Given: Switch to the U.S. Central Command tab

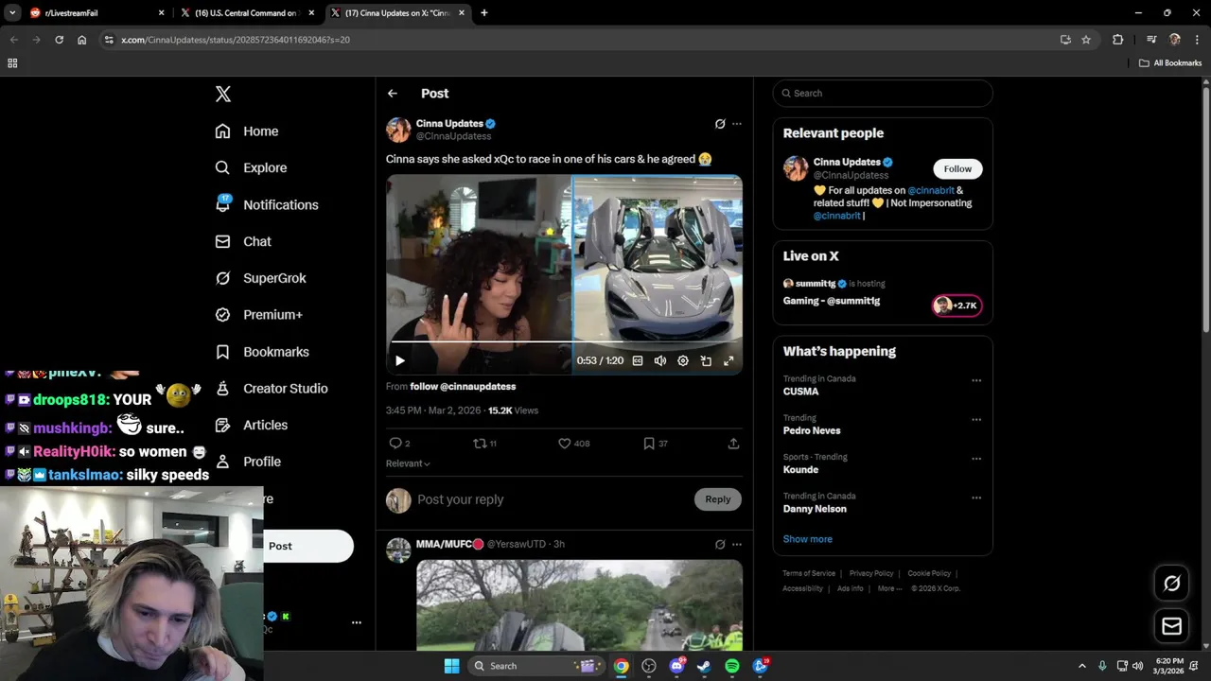Looking at the screenshot, I should (x=246, y=13).
